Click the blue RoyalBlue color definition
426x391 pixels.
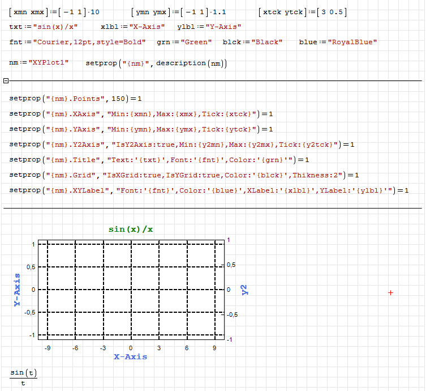point(338,42)
